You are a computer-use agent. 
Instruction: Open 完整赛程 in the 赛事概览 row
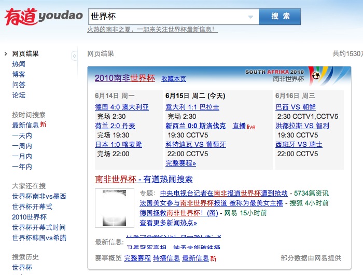[137, 258]
